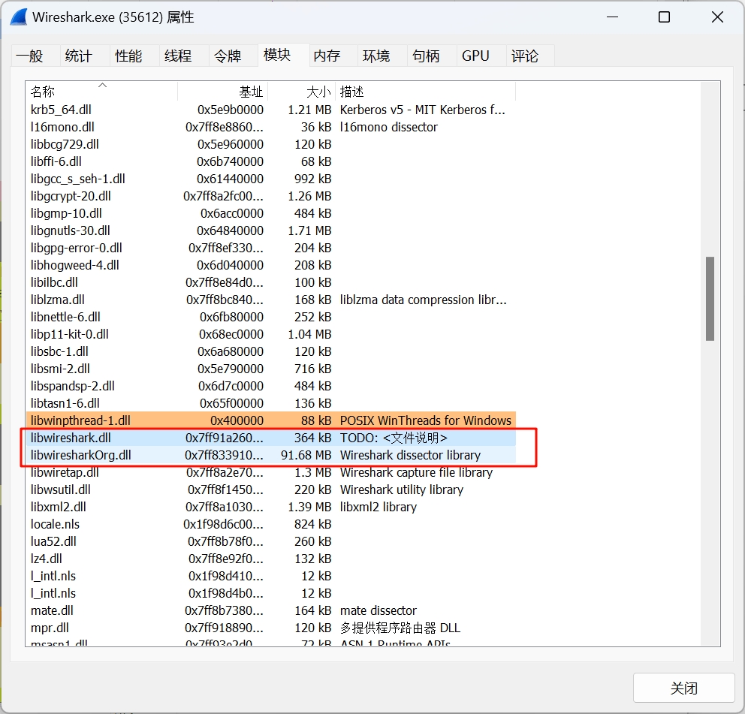
Task: Select krb5_64.dll in the module list
Action: point(61,110)
